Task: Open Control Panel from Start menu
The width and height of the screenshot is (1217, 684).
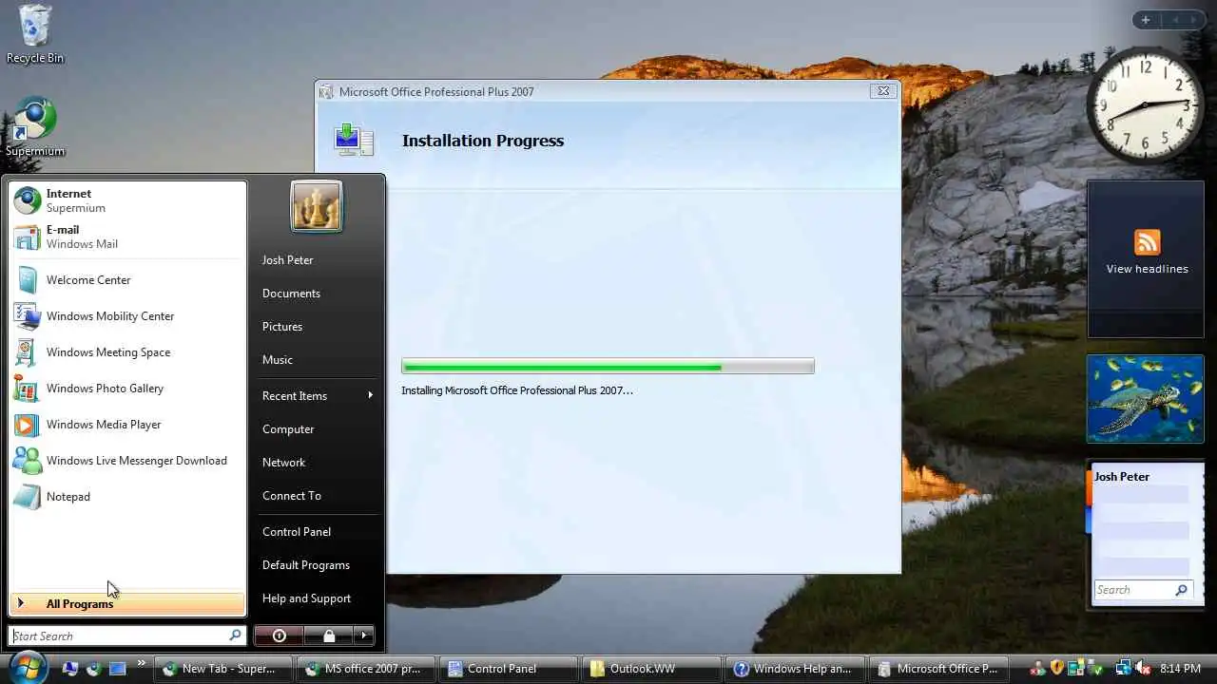Action: tap(297, 532)
